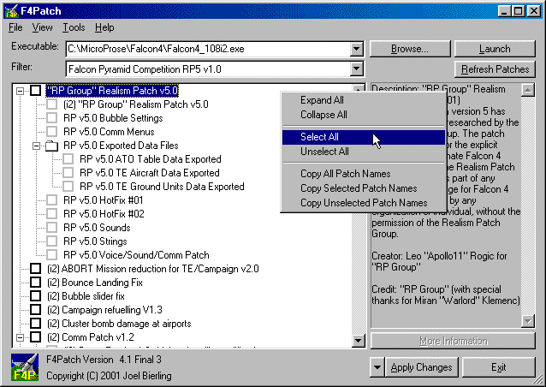The width and height of the screenshot is (546, 387).
Task: Click the description panel scroll up arrow
Action: click(527, 90)
